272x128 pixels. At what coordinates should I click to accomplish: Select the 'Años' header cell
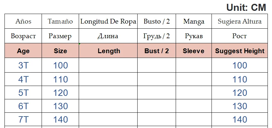[23, 22]
